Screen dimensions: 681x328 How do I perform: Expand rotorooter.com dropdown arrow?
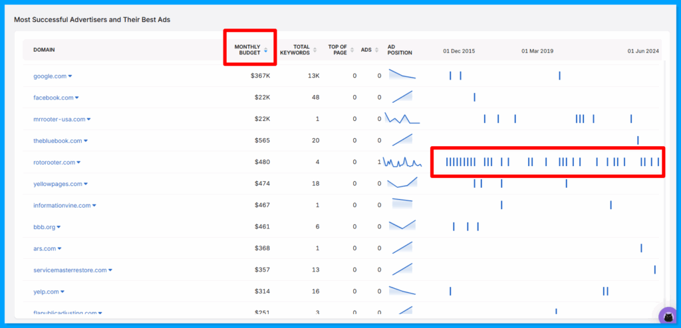pos(78,163)
